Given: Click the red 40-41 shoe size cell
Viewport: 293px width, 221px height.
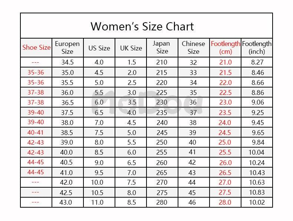Looking at the screenshot, I should tap(36, 132).
